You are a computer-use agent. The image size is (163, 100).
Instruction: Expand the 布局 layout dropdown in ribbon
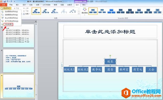(27, 14)
